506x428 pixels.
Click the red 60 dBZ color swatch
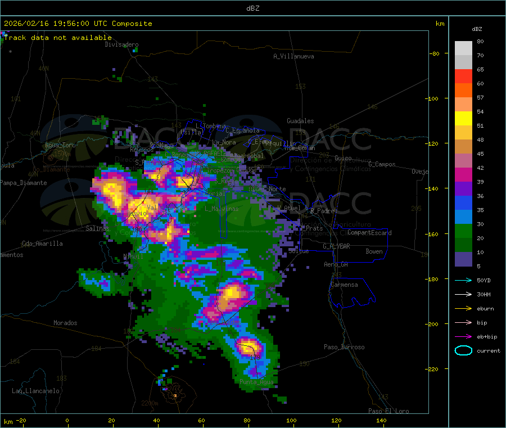[463, 76]
